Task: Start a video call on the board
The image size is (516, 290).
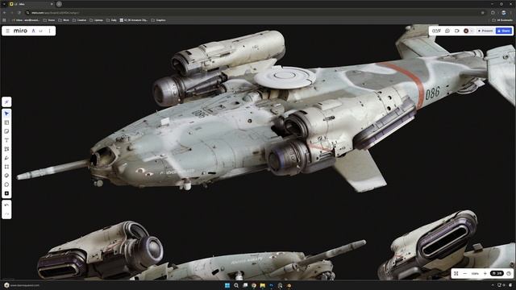Action: [457, 31]
